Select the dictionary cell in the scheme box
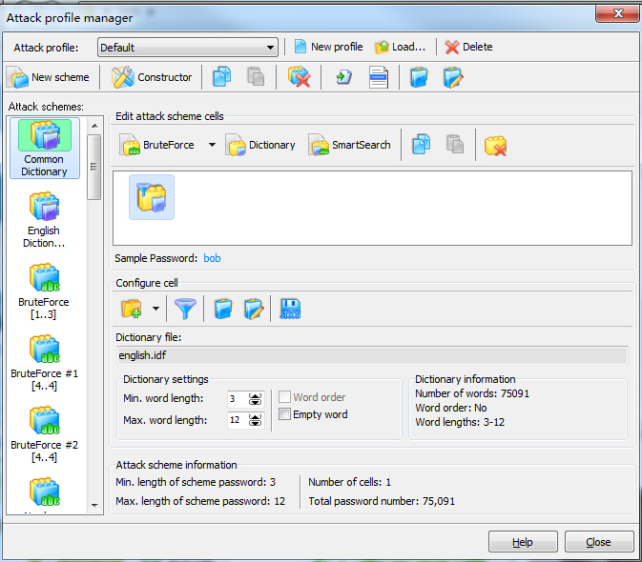 click(x=152, y=196)
